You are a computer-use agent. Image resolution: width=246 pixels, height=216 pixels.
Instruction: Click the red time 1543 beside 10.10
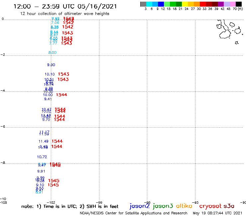63,74
